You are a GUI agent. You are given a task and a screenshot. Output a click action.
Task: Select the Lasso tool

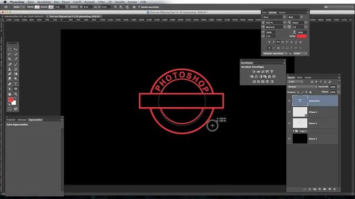[10, 54]
